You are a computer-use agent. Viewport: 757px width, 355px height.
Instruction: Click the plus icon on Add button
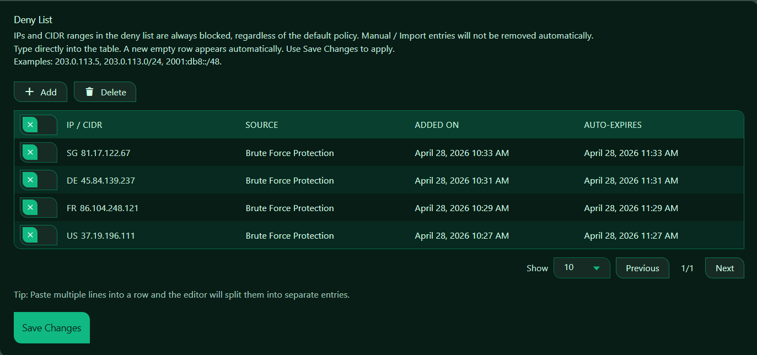pyautogui.click(x=30, y=92)
